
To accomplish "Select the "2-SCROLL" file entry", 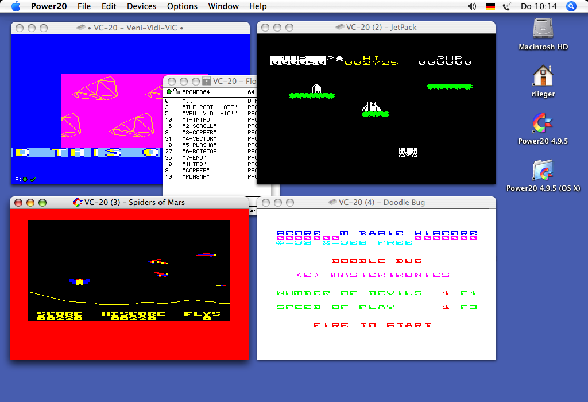I will pos(210,126).
